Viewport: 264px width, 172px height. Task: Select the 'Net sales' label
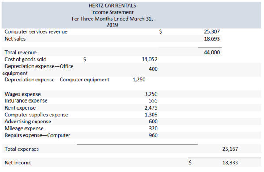point(15,39)
